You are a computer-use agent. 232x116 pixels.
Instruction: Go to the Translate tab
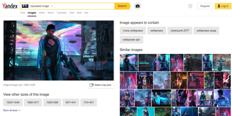tap(62, 13)
